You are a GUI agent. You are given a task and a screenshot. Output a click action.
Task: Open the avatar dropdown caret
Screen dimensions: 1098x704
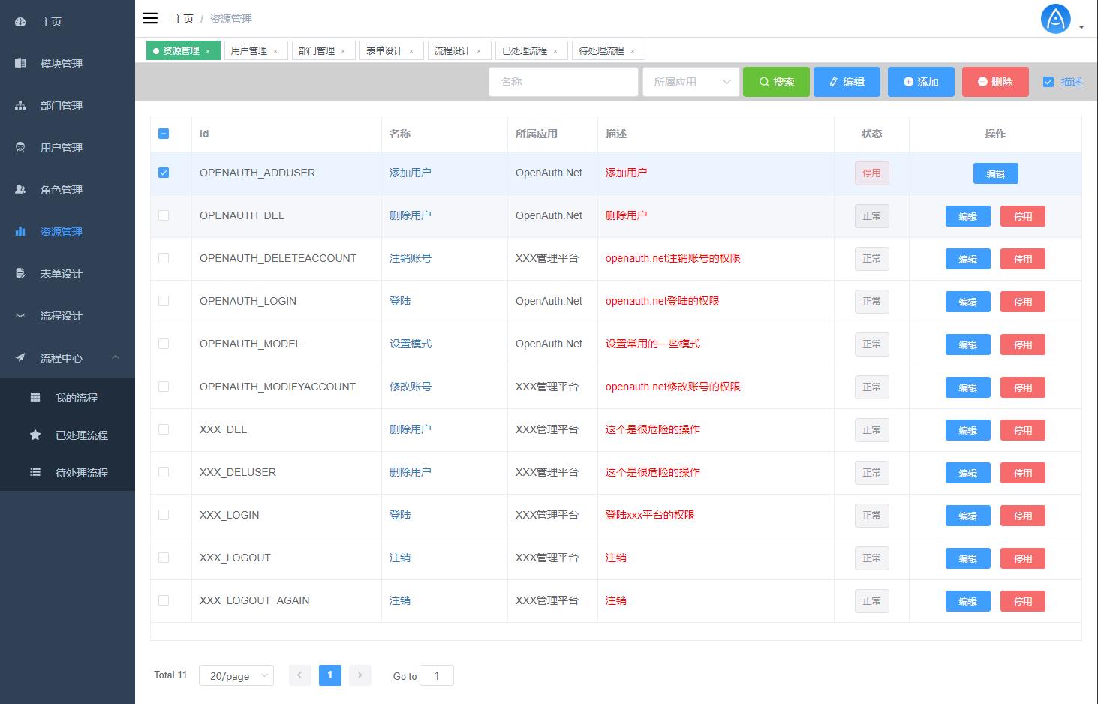click(1081, 27)
